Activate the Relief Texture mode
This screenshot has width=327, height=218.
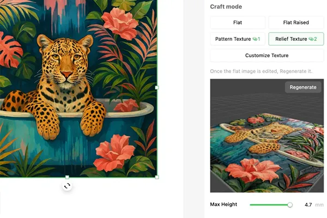coord(292,39)
